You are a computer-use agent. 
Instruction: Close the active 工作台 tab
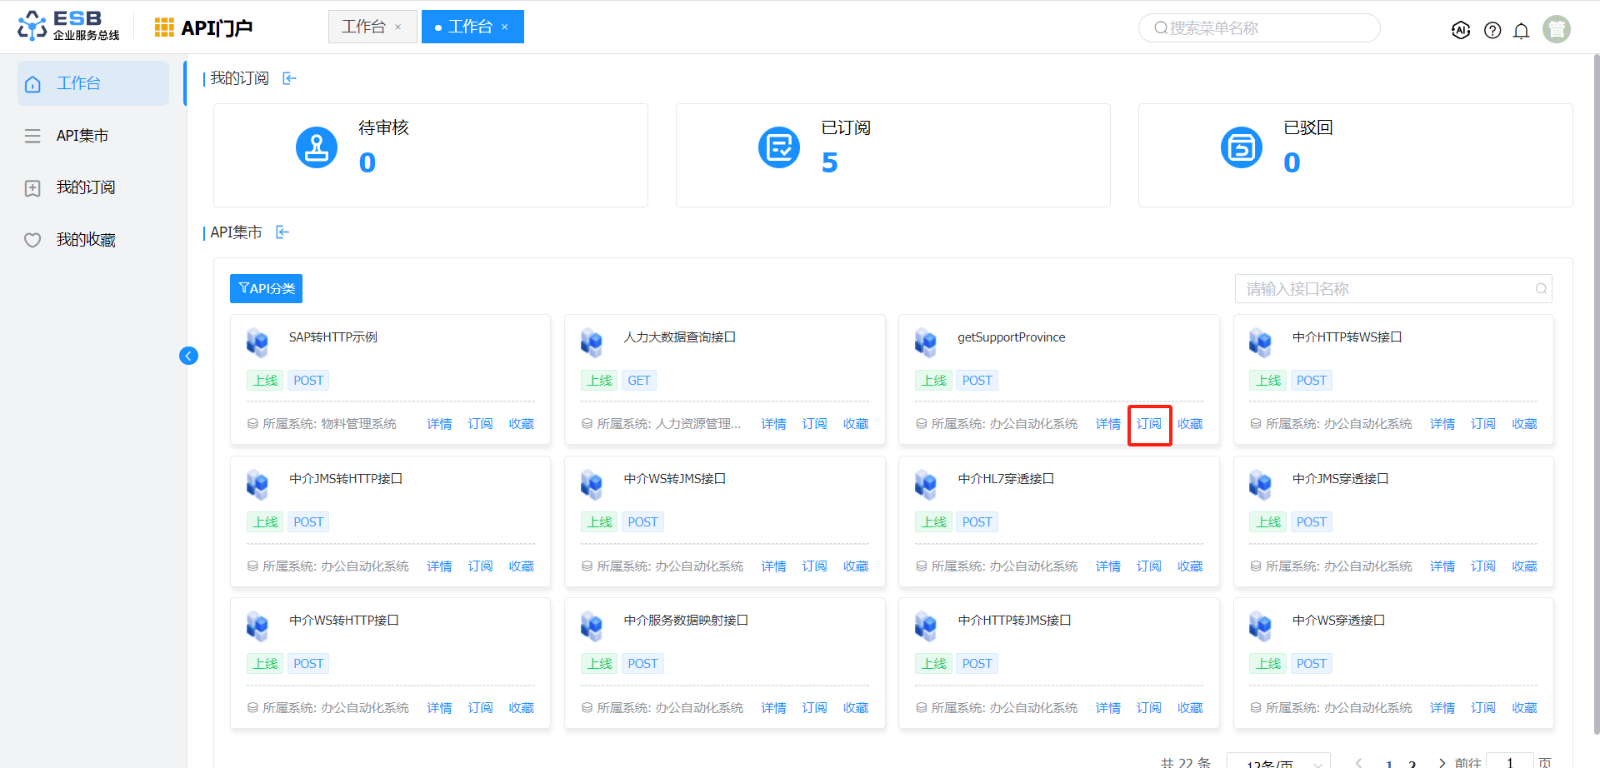pos(505,27)
